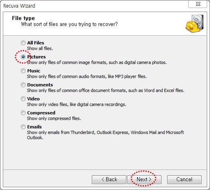Click the text about common image formats
The height and width of the screenshot is (190, 210).
(x=97, y=62)
